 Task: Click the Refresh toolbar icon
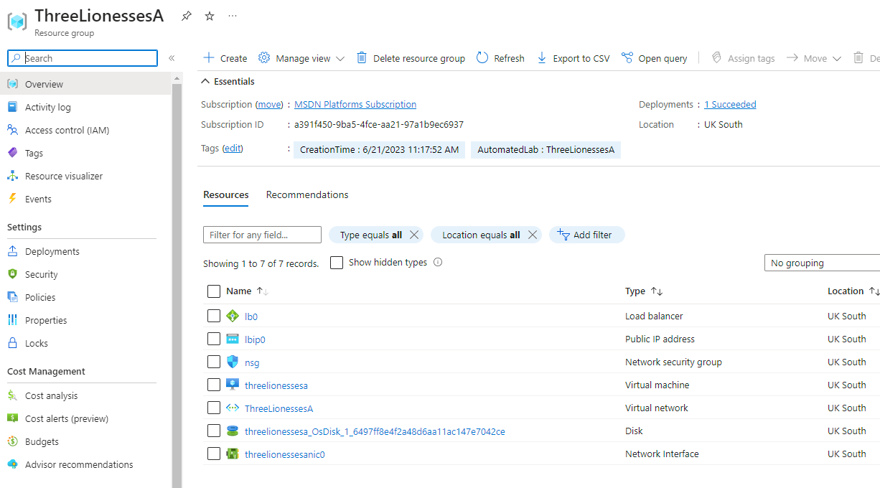(x=482, y=58)
